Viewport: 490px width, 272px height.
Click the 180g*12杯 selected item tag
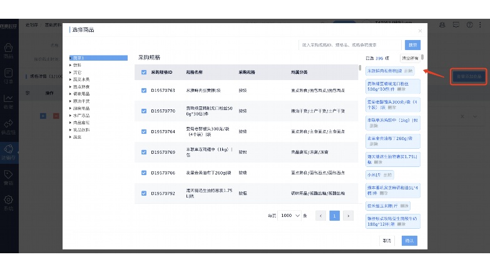coord(393,221)
